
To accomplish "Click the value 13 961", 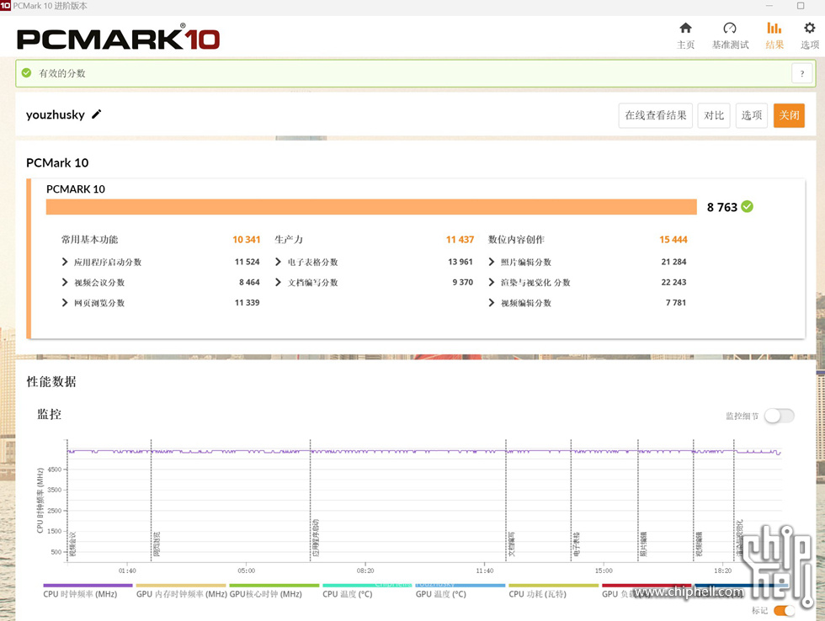I will point(460,262).
